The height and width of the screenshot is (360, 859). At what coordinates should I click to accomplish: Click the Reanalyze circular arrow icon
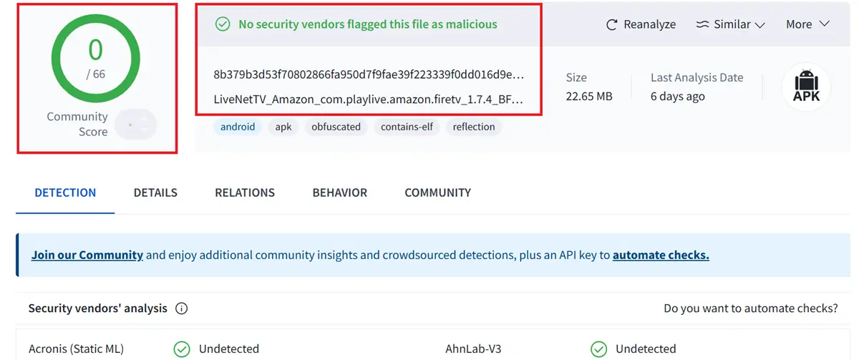611,24
